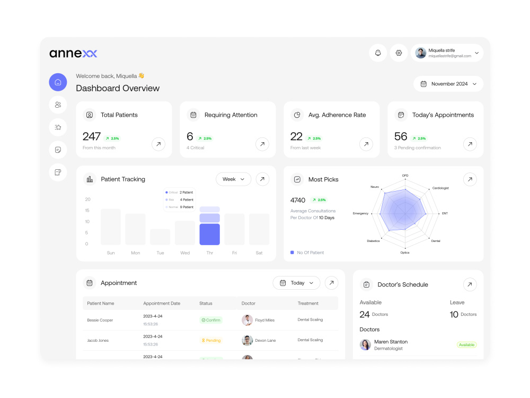The width and height of the screenshot is (530, 398).
Task: Open Avg. Adherence Rate card arrow
Action: (366, 144)
